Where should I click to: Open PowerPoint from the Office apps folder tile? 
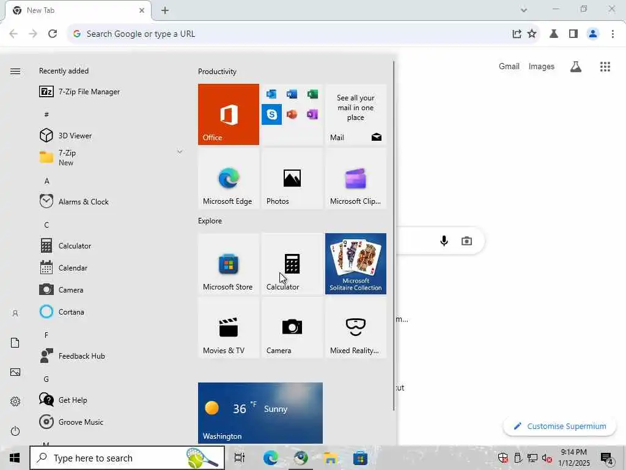pyautogui.click(x=292, y=114)
